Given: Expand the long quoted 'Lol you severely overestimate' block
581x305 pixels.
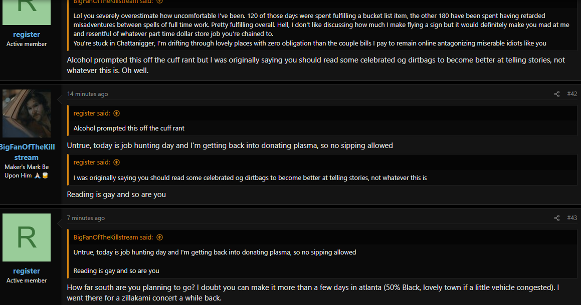Looking at the screenshot, I should [x=323, y=29].
